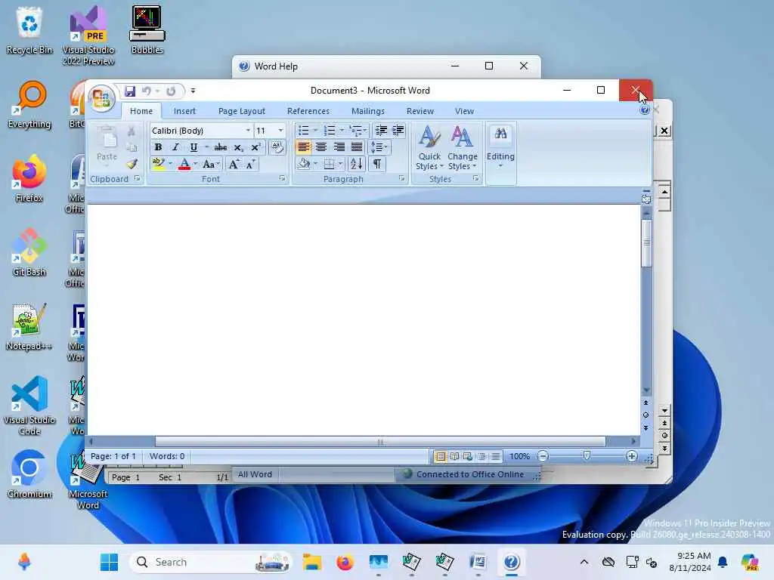Click the Word help question mark icon

(644, 110)
